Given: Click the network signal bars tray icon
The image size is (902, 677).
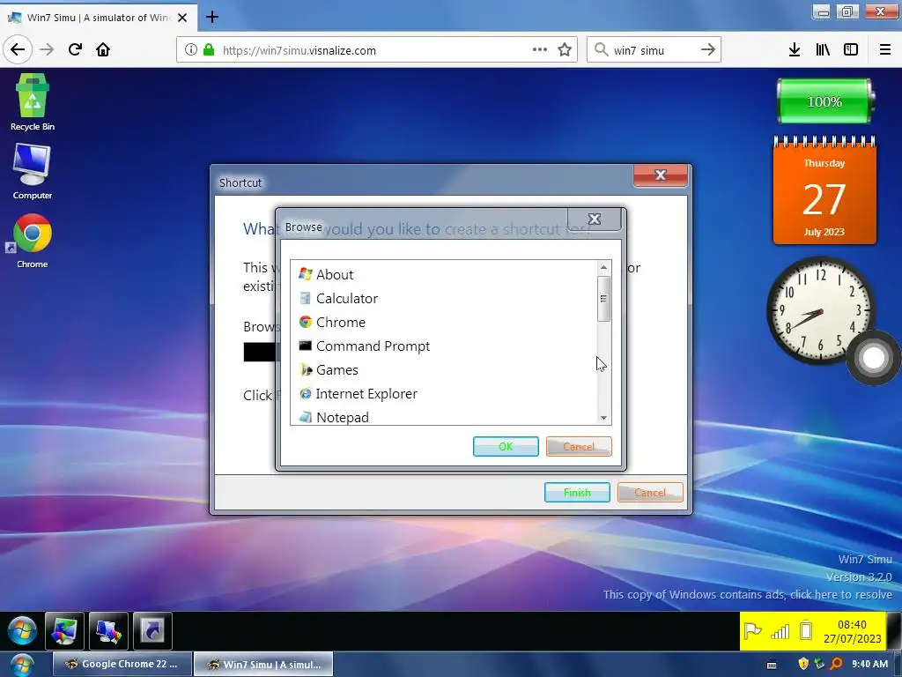Looking at the screenshot, I should click(780, 631).
